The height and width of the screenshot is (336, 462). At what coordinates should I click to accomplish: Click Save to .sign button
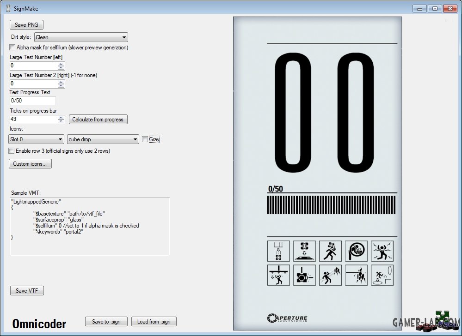coord(106,322)
